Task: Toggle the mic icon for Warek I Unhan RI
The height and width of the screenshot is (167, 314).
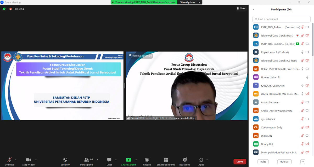Action: coord(302,94)
